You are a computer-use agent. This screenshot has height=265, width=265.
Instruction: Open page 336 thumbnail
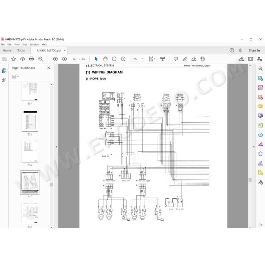click(30, 151)
